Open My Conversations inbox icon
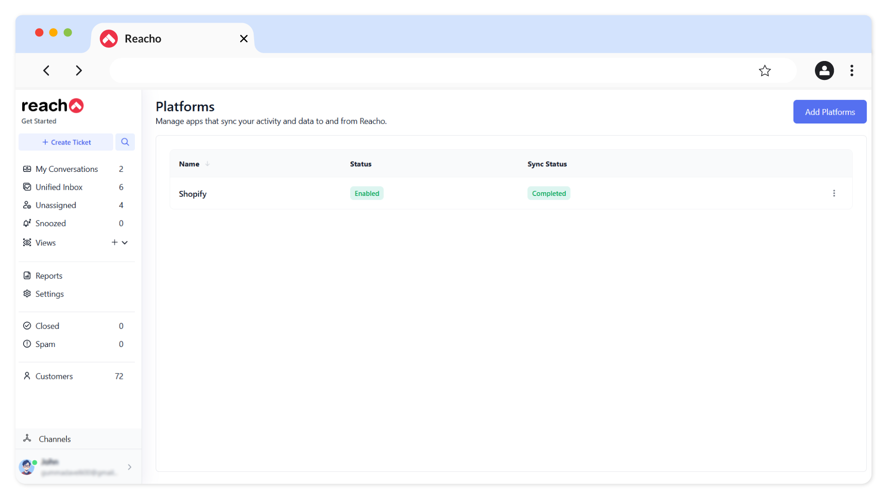This screenshot has width=887, height=499. pos(27,169)
